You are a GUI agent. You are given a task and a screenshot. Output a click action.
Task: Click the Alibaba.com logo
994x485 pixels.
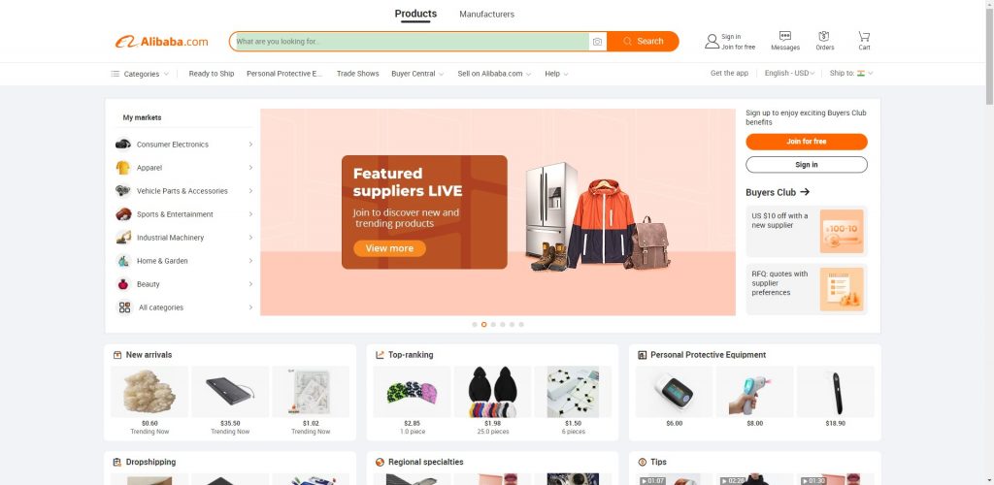click(x=162, y=42)
